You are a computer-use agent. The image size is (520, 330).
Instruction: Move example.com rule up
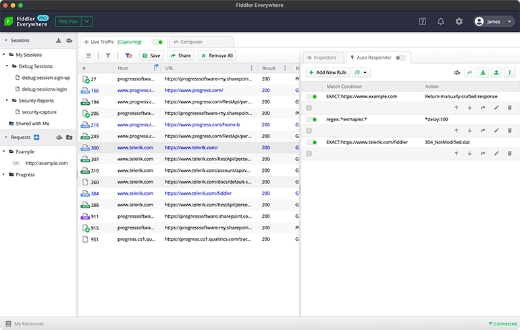point(457,108)
